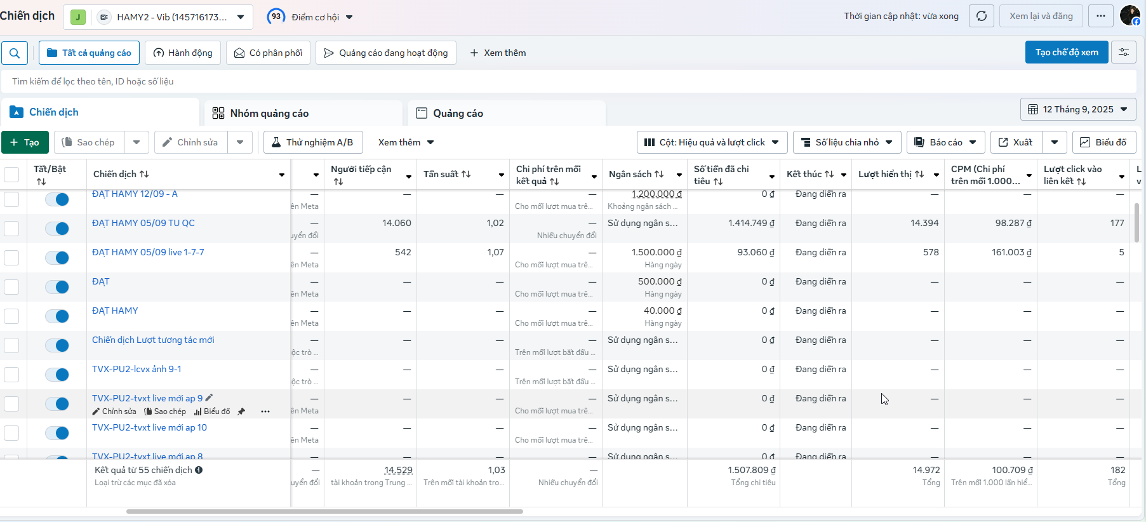Toggle Chiến dịch Lượt tương tác mới switch
Screen dimensions: 1146x522
[x=57, y=345]
